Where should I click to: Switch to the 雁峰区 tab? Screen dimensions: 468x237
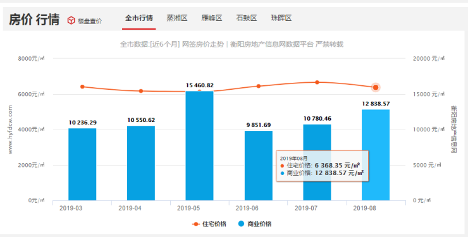click(x=212, y=18)
